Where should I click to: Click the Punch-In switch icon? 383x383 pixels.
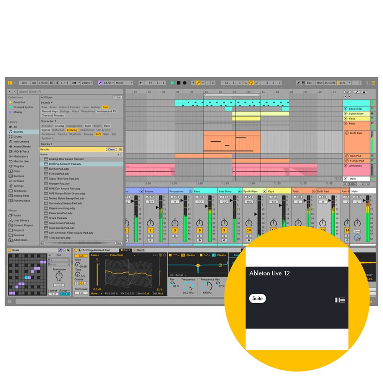tap(245, 83)
